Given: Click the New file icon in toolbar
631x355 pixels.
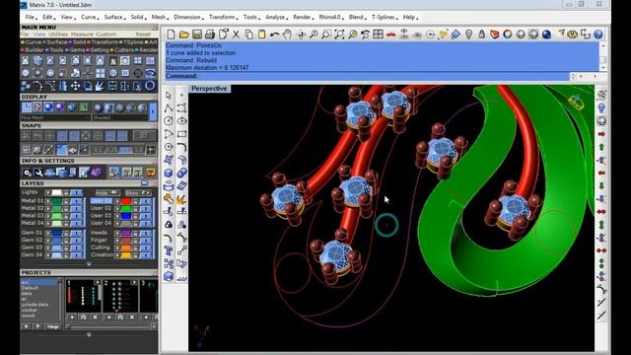Looking at the screenshot, I should click(171, 35).
